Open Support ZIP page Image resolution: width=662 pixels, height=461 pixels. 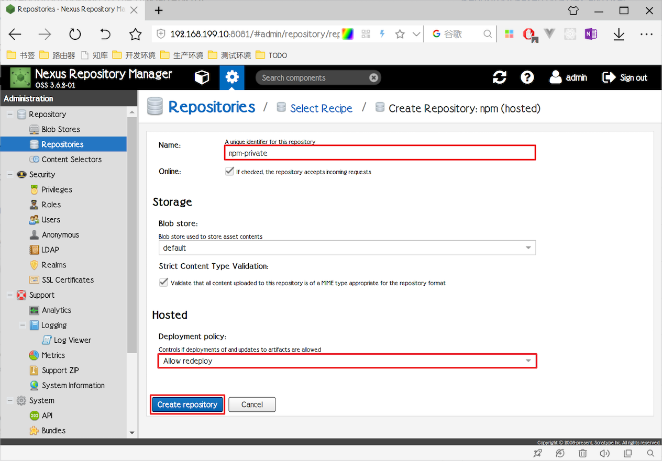(60, 370)
